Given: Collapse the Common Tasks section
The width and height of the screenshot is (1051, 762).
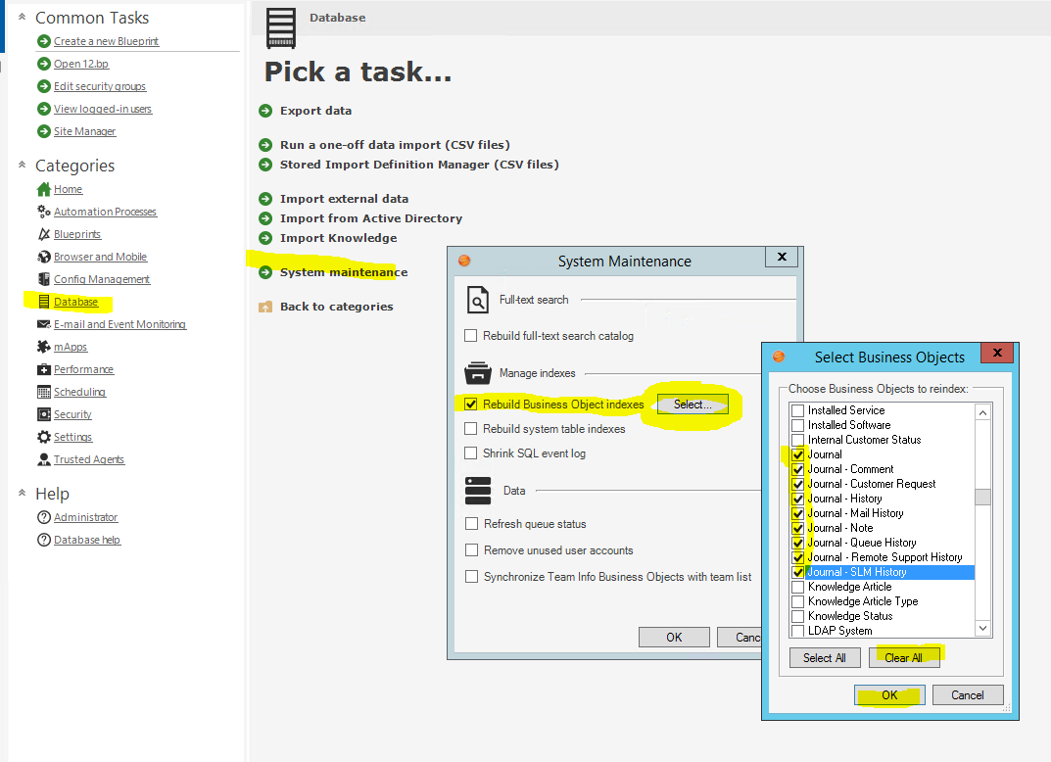Looking at the screenshot, I should pyautogui.click(x=22, y=18).
